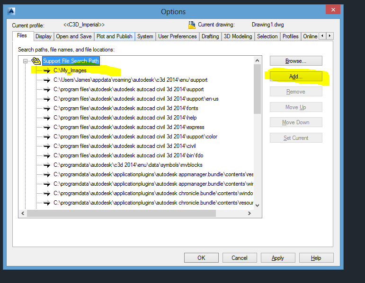Click the Move Up button
The image size is (365, 283).
point(296,107)
